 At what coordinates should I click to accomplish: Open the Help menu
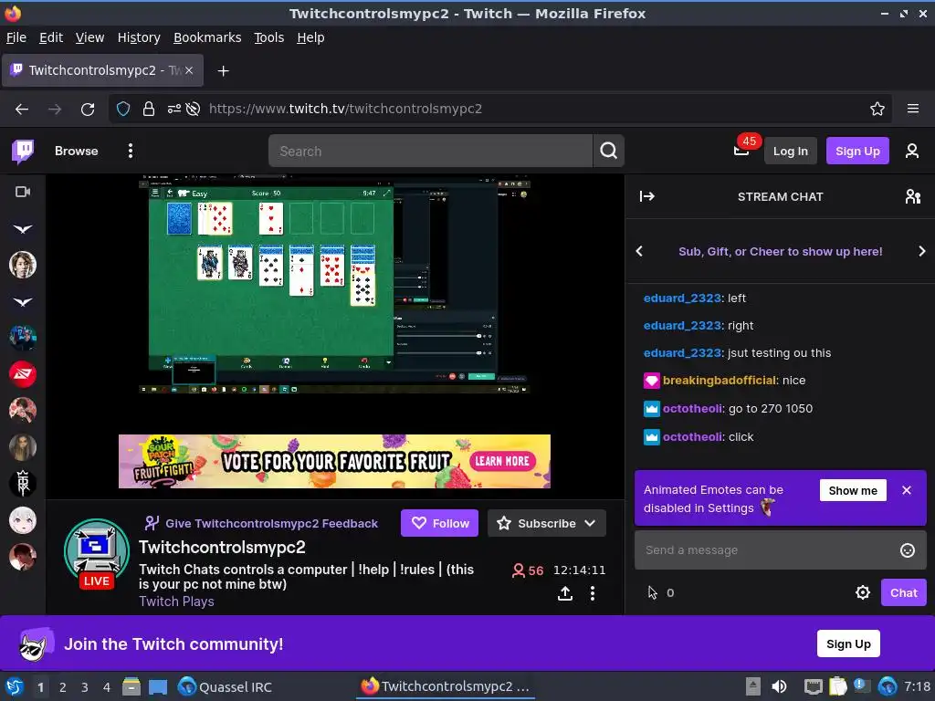pos(310,37)
